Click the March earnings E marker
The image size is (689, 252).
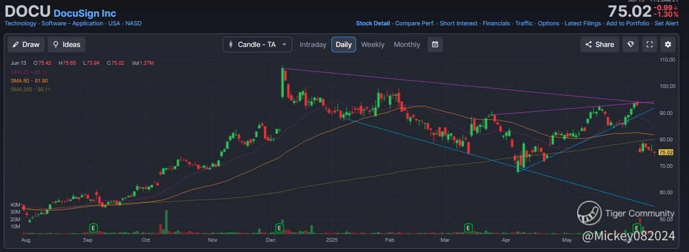468,228
